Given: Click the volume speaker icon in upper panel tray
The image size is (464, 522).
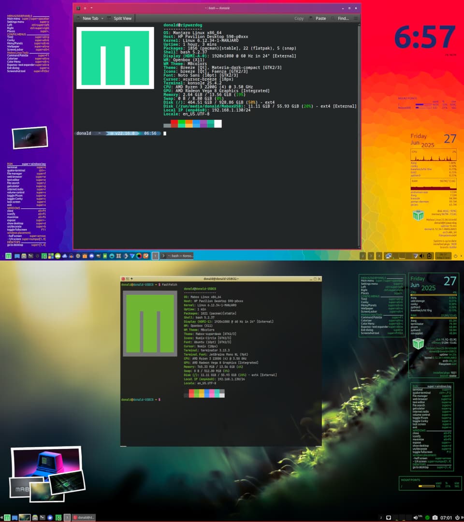Looking at the screenshot, I should point(421,256).
